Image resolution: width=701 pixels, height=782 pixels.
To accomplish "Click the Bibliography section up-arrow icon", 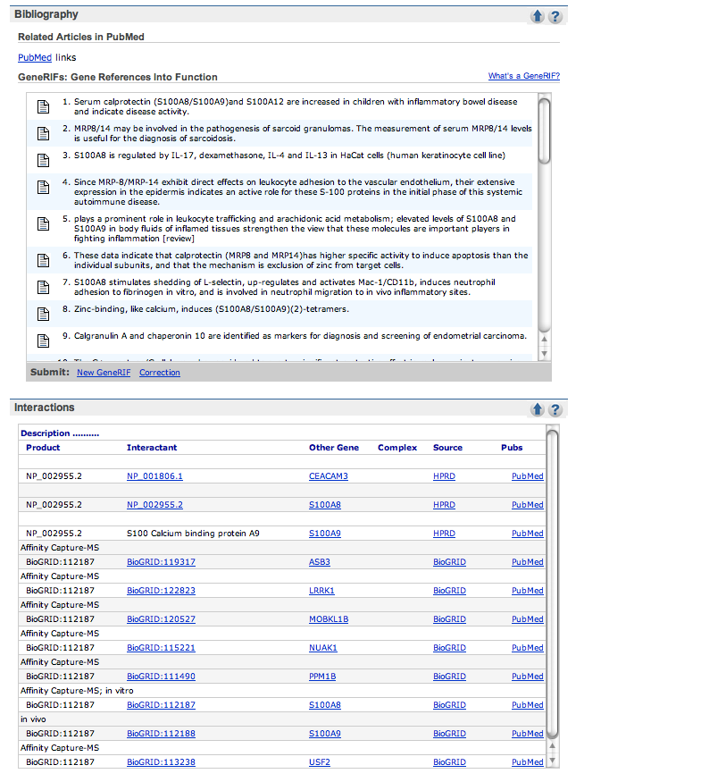I will (537, 16).
